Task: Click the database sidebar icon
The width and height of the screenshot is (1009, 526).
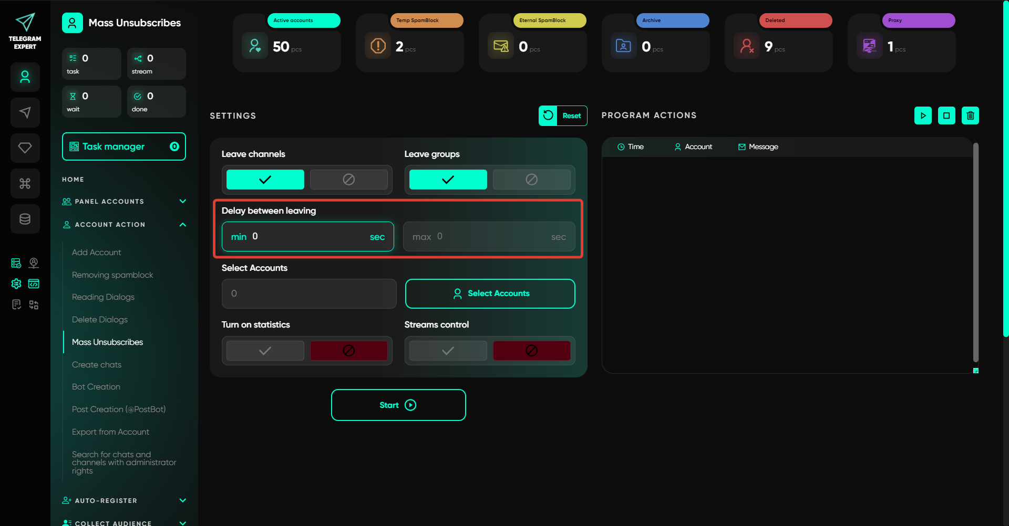Action: point(25,219)
